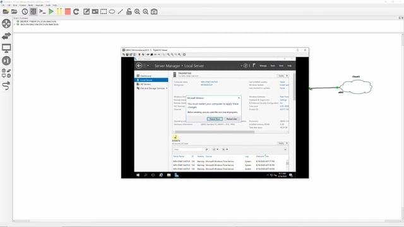This screenshot has height=227, width=404.
Task: Toggle show interface labels icon
Action: [33, 11]
